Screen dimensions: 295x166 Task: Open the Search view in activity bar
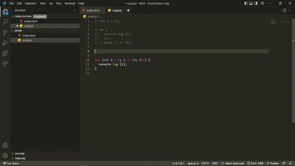click(x=5, y=22)
